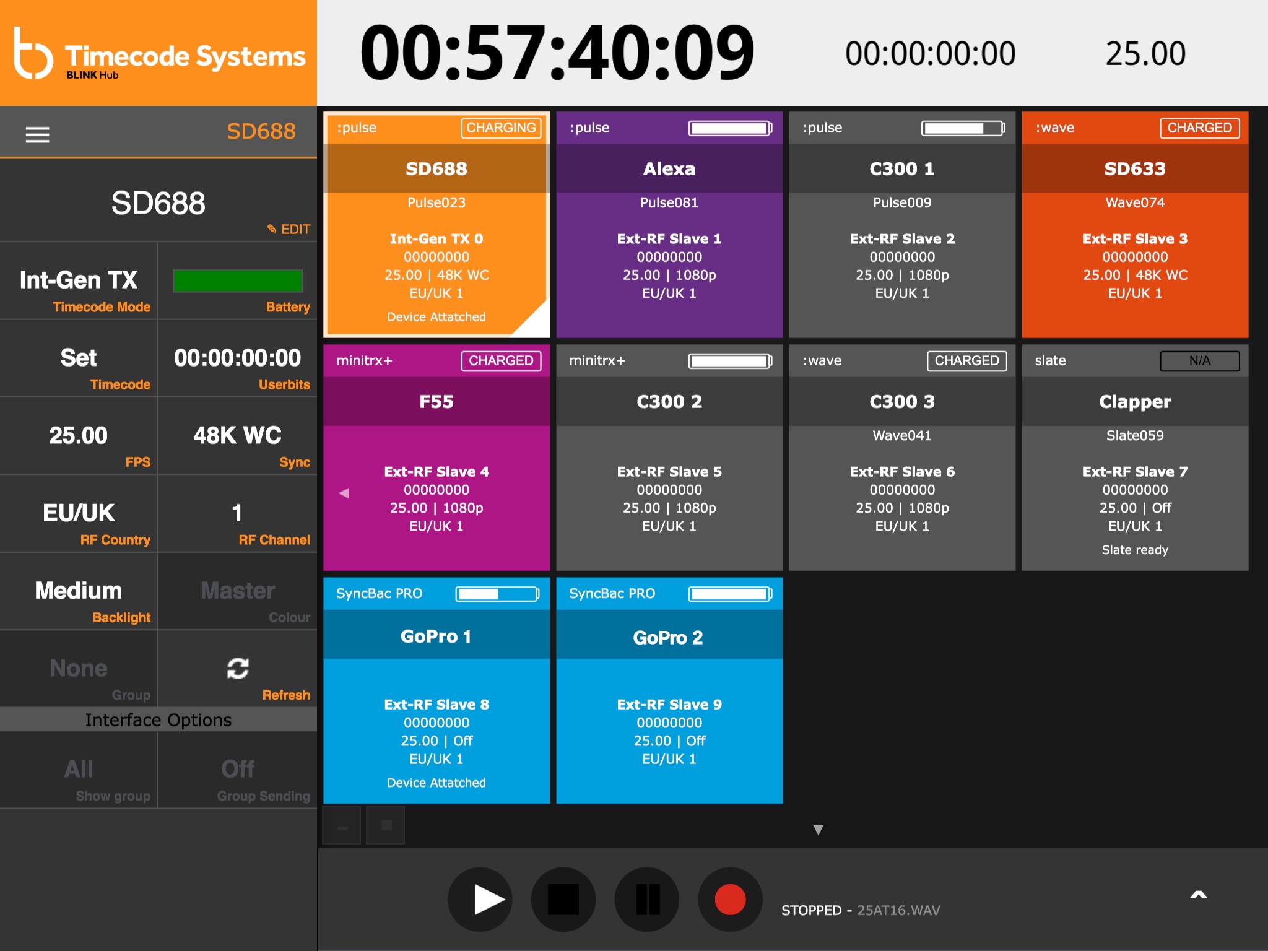The image size is (1268, 951).
Task: Click the pencil EDIT link
Action: [289, 229]
